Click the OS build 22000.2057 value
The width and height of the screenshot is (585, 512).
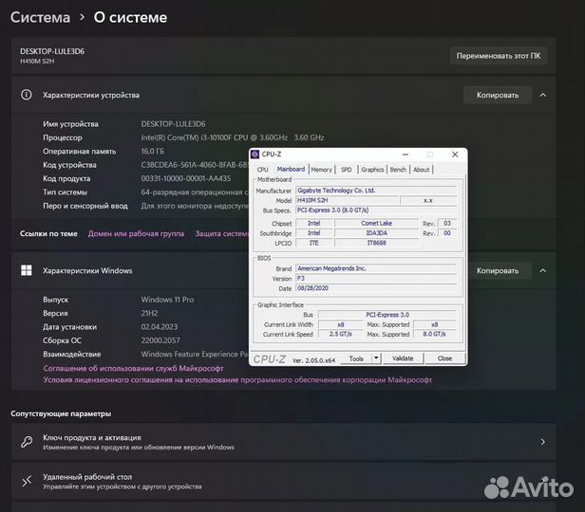point(160,340)
